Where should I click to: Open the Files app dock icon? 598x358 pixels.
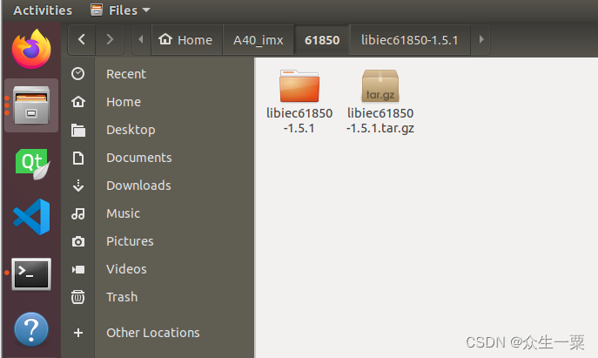(x=31, y=105)
